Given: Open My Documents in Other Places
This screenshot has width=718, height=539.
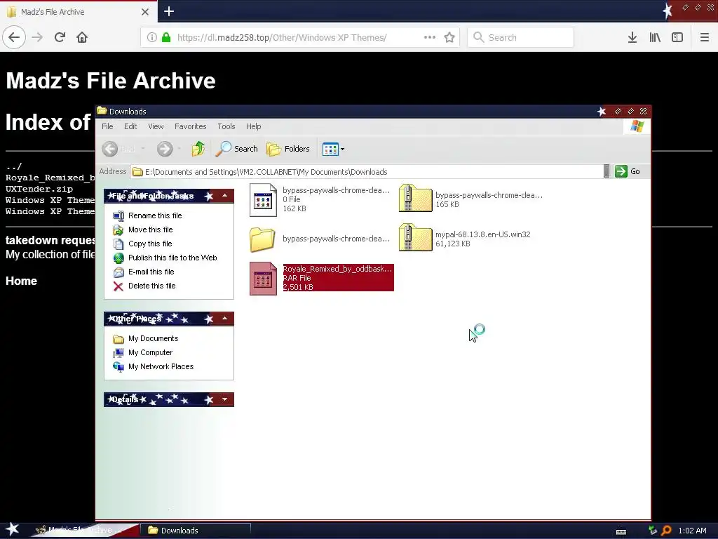Looking at the screenshot, I should [145, 339].
